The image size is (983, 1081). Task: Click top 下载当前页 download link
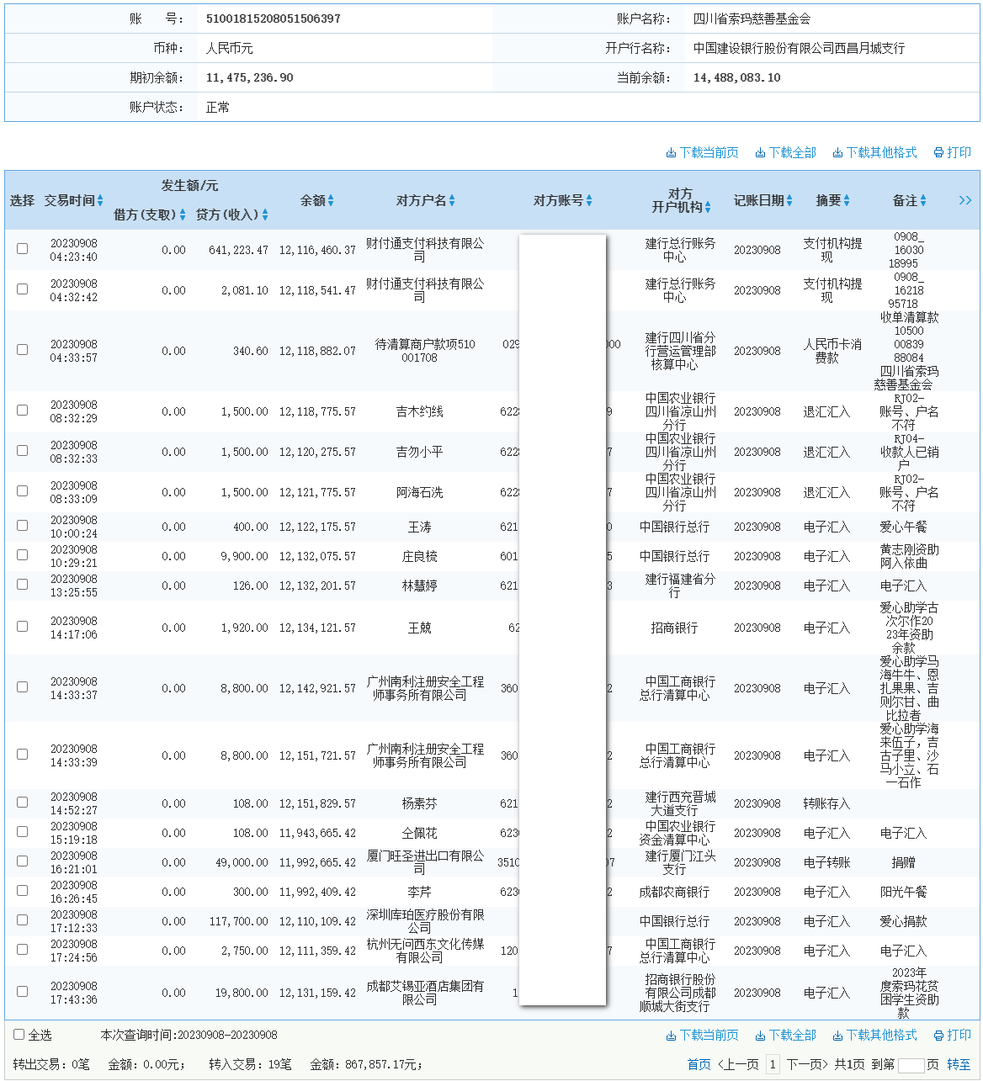point(703,152)
